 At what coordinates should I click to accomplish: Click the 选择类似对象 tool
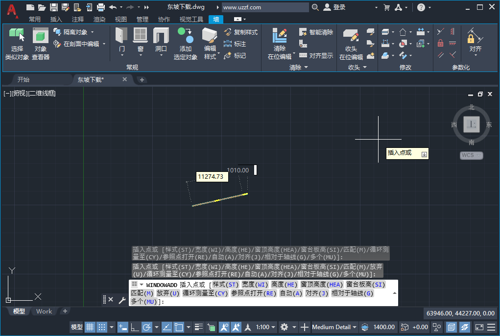[17, 44]
